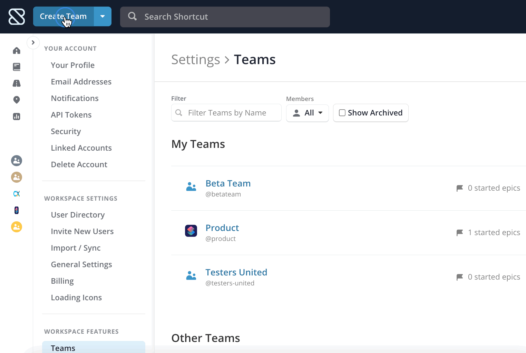
Task: Select the CX team icon in left rail
Action: point(17,194)
